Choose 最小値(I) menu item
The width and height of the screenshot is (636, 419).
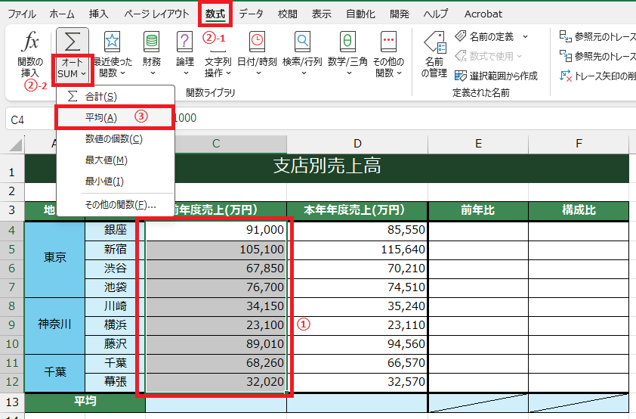point(116,181)
